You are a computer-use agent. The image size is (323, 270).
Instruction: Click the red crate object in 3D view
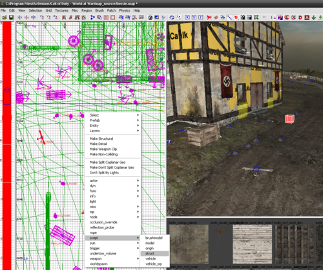(289, 119)
